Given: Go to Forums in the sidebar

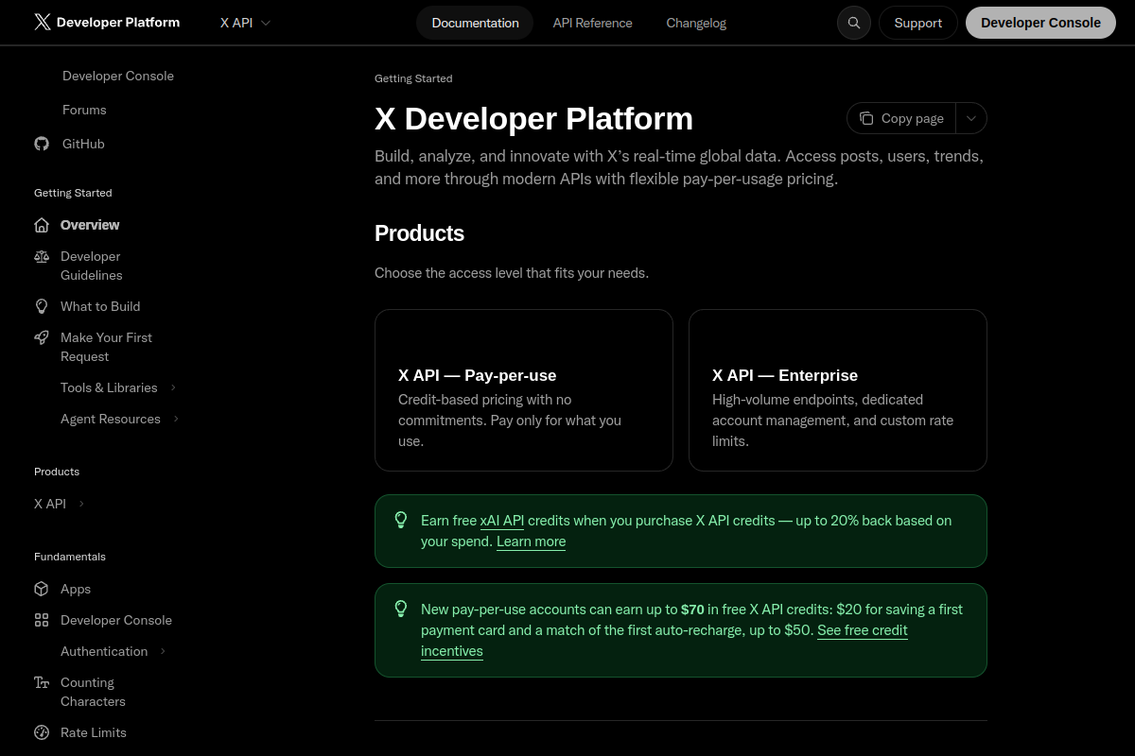Looking at the screenshot, I should (84, 110).
